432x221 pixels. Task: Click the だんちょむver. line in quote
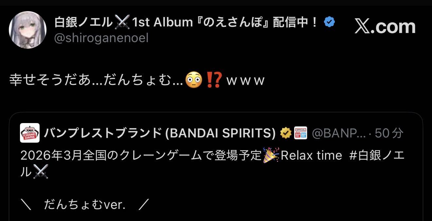click(x=85, y=205)
